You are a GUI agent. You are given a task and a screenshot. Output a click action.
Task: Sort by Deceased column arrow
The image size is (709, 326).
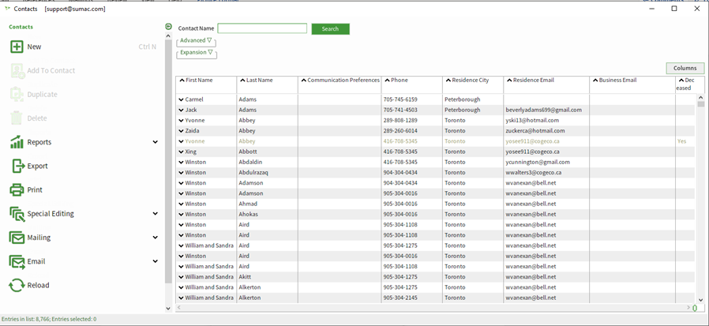[x=681, y=81]
